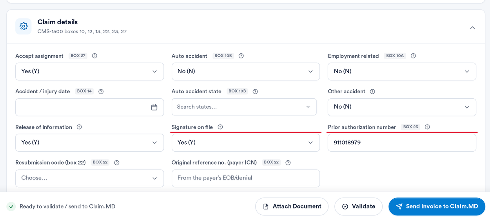Collapse the Claim details section chevron
Viewport: 490px width, 221px height.
point(472,28)
